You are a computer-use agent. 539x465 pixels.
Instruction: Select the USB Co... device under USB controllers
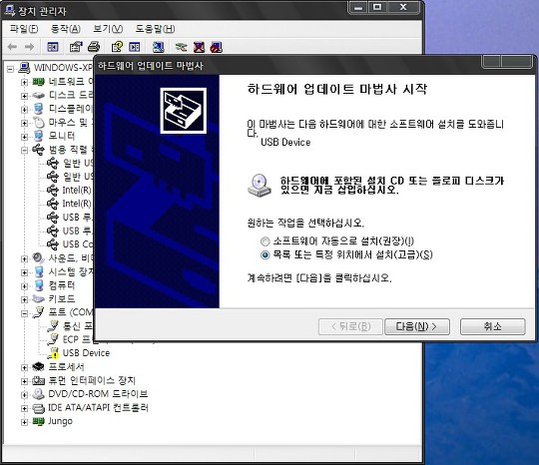[77, 244]
